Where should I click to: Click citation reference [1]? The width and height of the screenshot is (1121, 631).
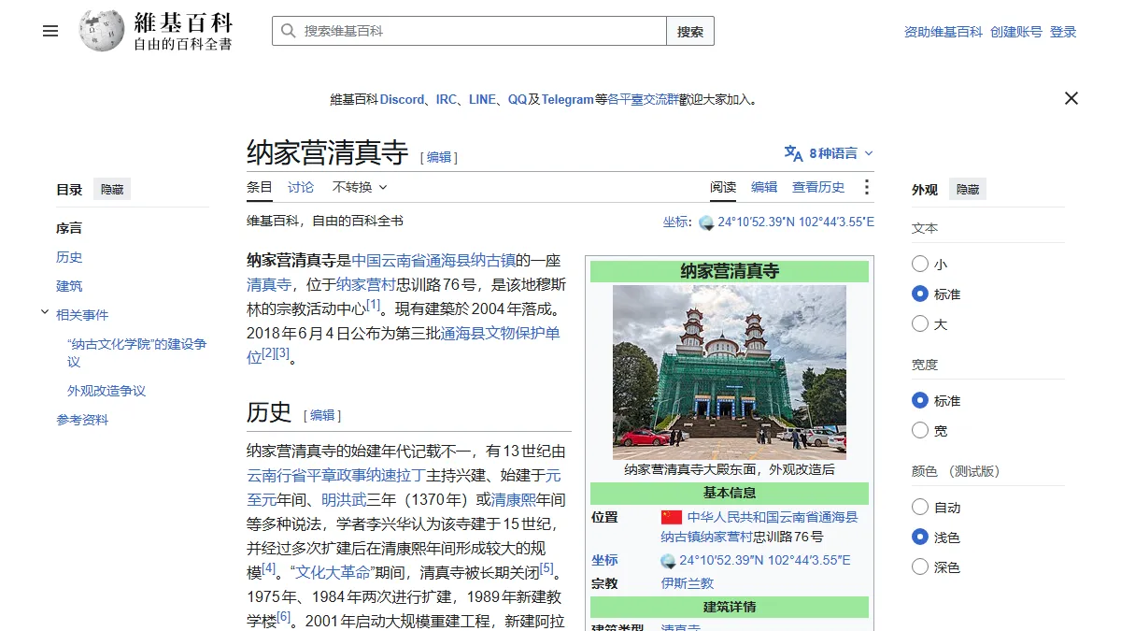click(374, 305)
